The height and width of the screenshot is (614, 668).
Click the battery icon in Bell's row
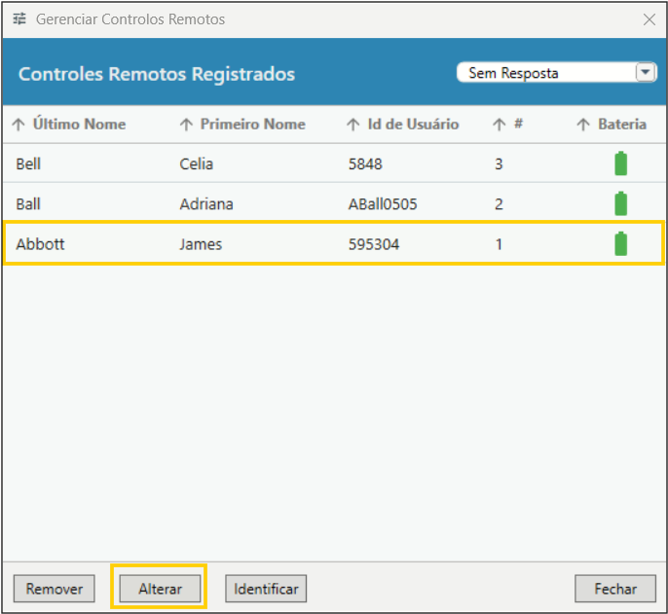coord(620,164)
